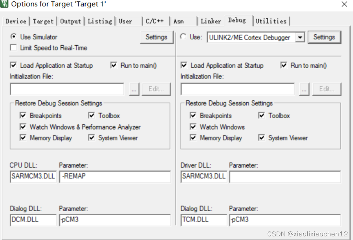Image resolution: width=353 pixels, height=240 pixels.
Task: Toggle simulator Breakpoints checkbox
Action: tap(23, 115)
